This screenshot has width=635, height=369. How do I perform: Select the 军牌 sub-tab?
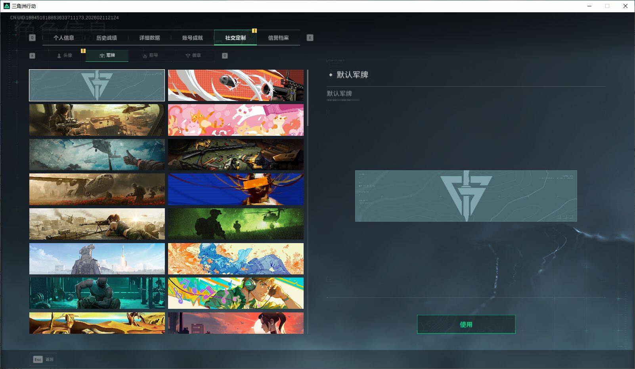click(x=107, y=55)
